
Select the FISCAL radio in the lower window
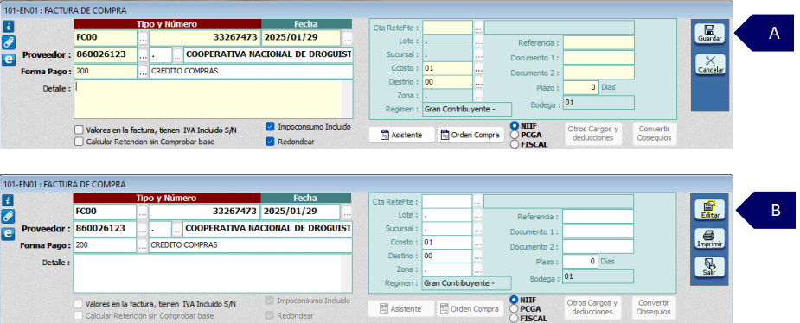click(x=514, y=318)
